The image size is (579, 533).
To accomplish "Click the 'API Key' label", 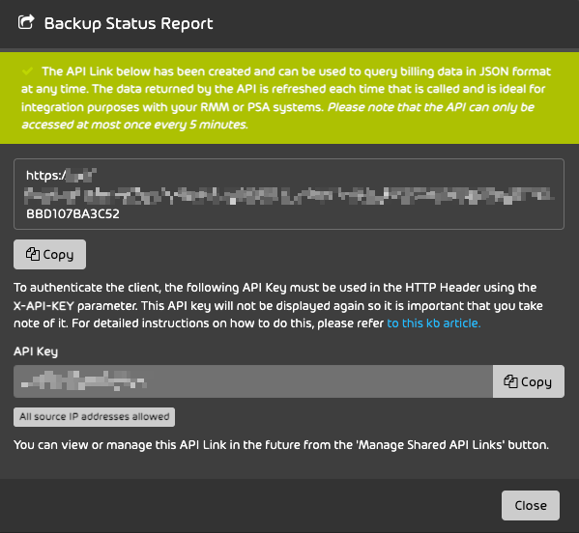I will [36, 351].
